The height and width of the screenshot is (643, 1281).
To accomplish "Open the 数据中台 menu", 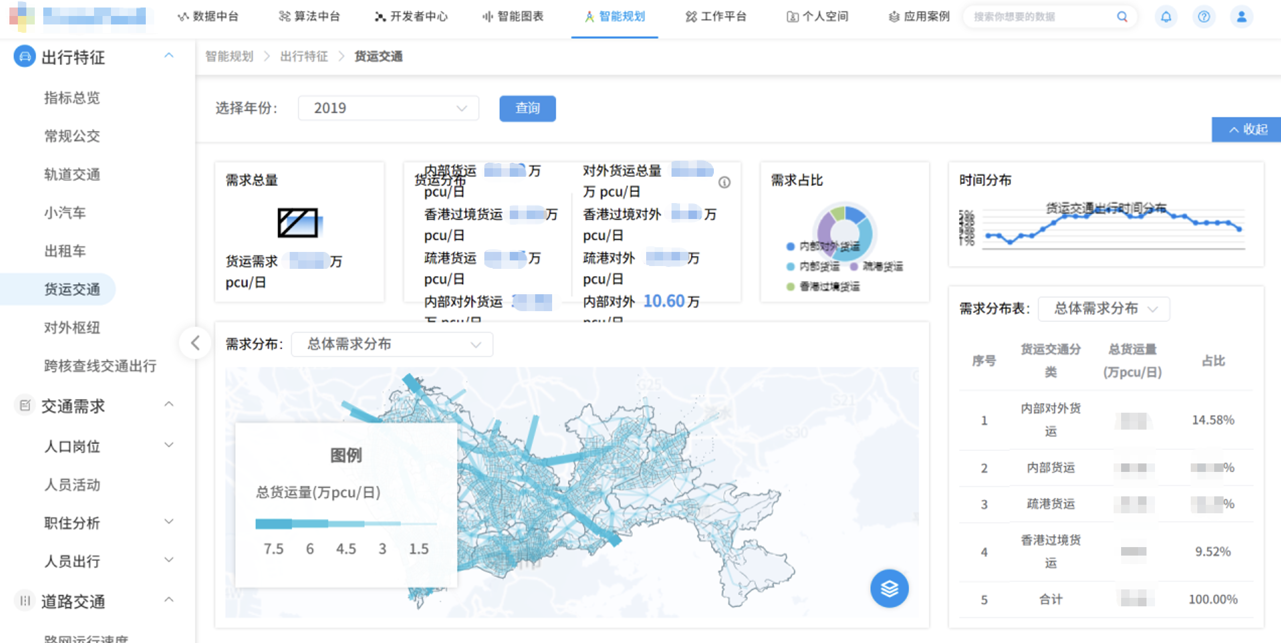I will [x=208, y=17].
